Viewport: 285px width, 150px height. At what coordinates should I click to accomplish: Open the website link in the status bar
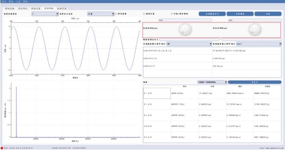(271, 148)
